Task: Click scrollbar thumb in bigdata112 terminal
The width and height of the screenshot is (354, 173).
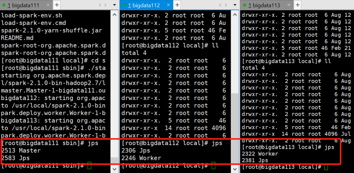Action: pos(235,130)
